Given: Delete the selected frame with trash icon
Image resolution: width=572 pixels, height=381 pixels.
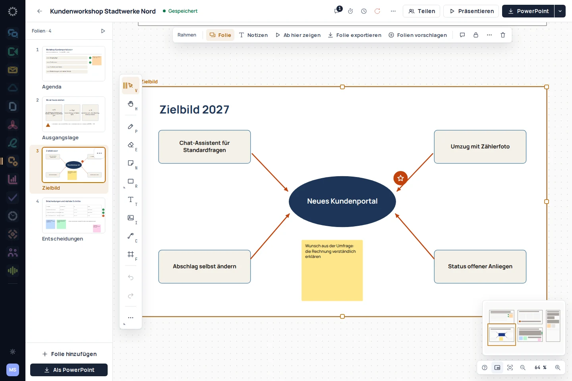Looking at the screenshot, I should point(503,35).
